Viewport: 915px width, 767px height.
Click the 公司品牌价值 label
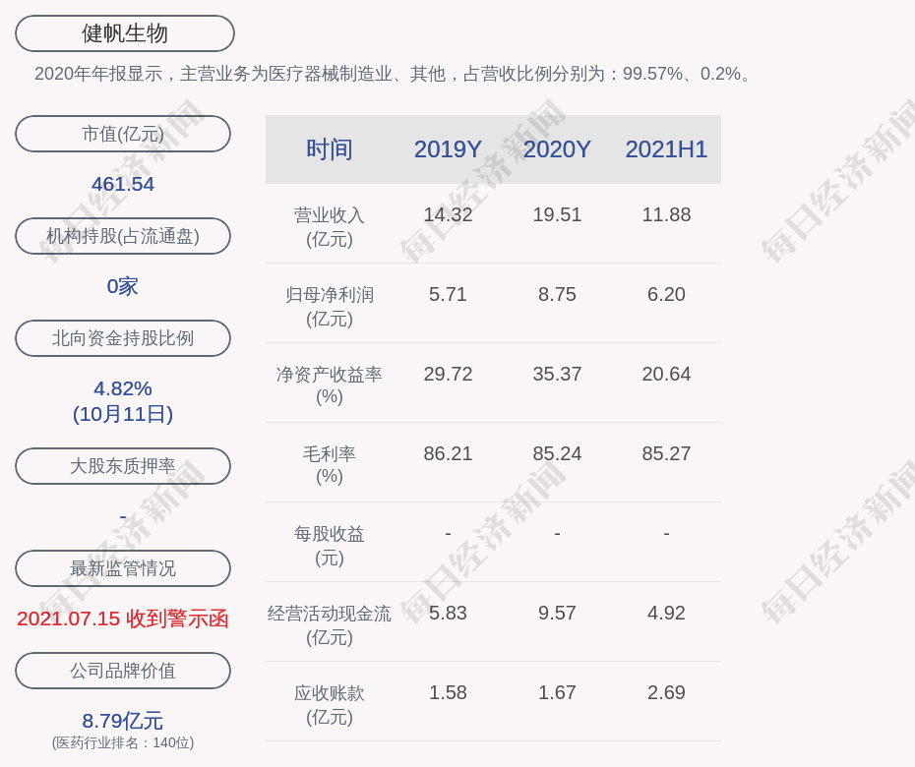coord(123,671)
